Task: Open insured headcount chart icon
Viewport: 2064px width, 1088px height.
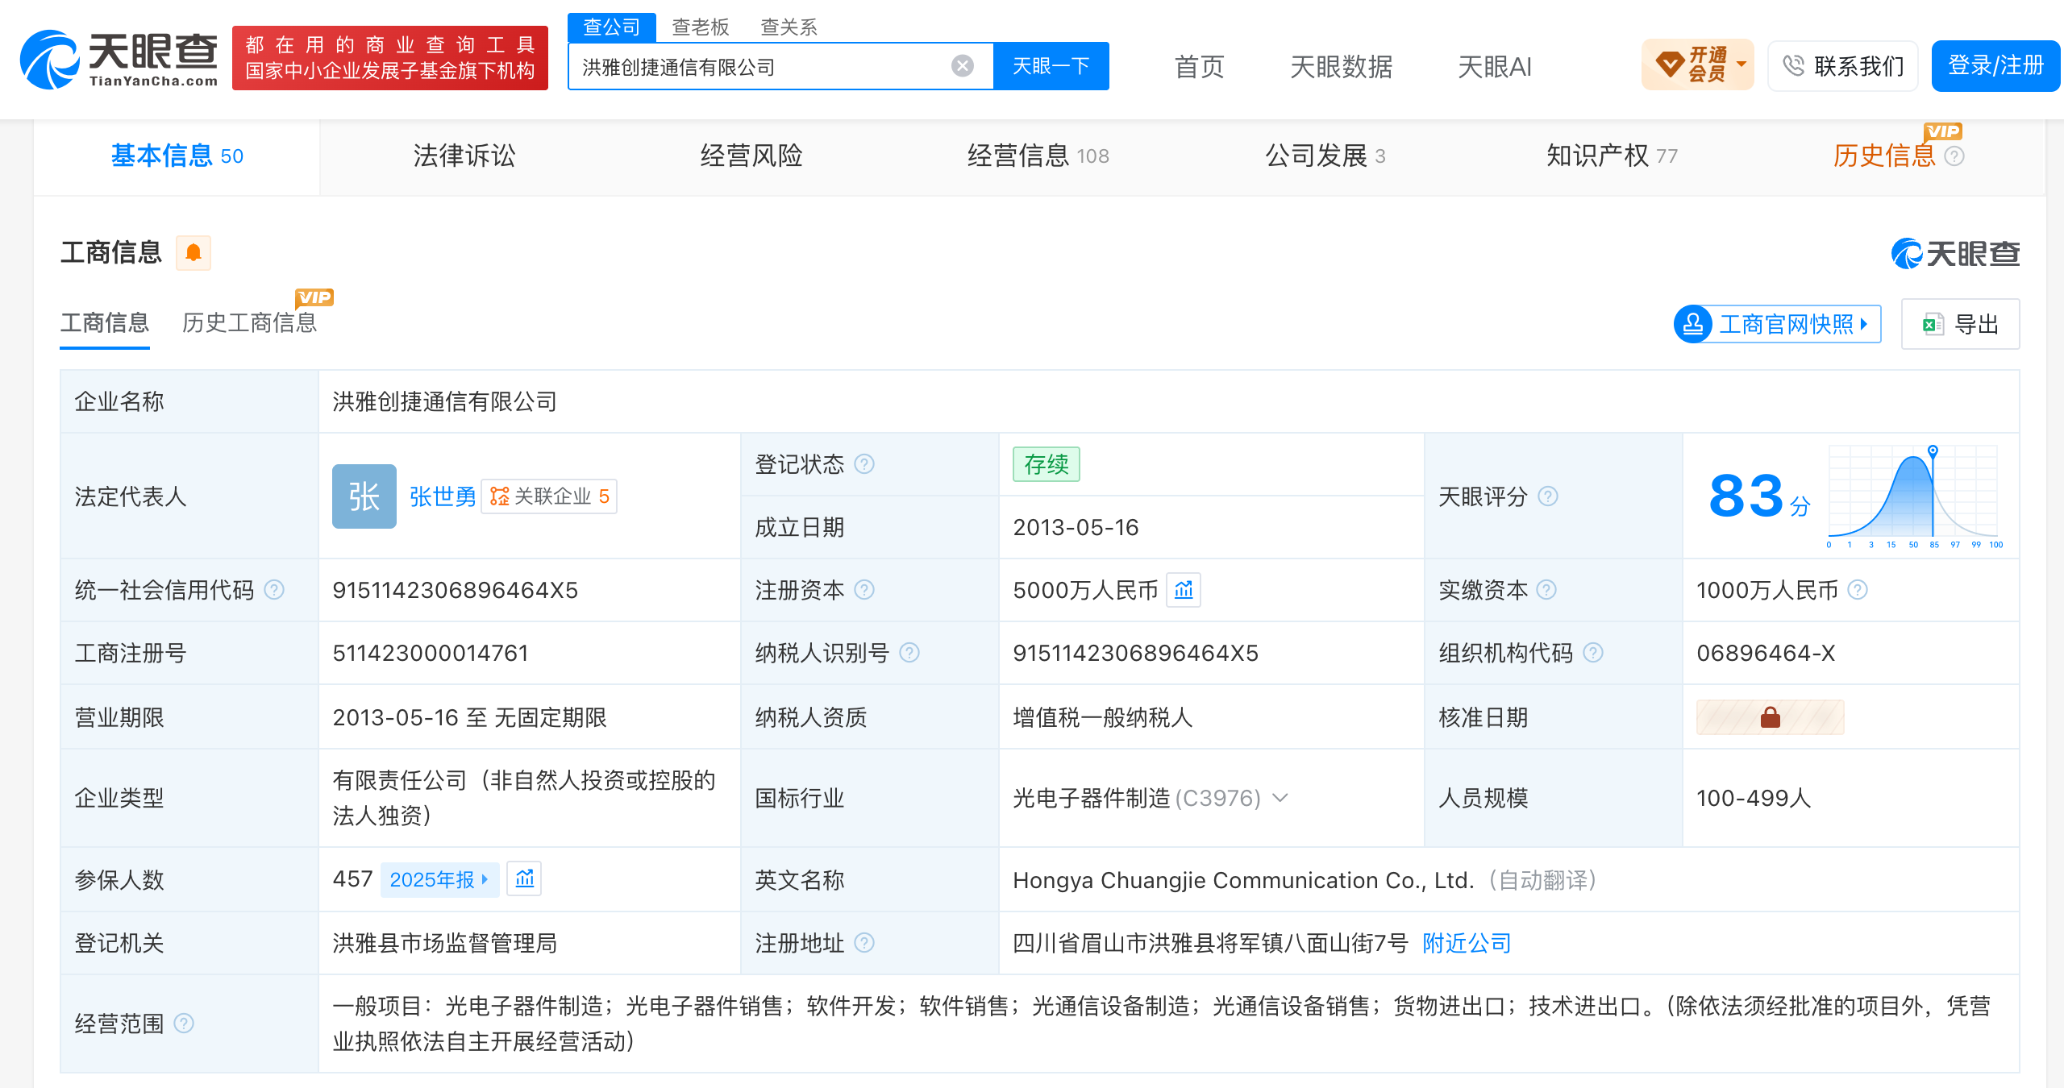Action: [x=525, y=878]
